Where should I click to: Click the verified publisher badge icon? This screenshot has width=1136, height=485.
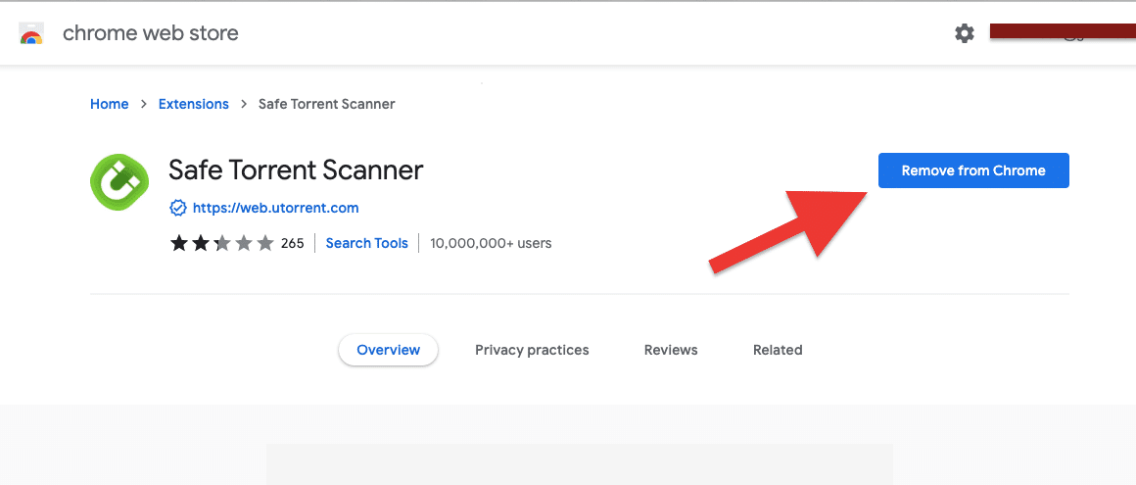click(x=177, y=208)
